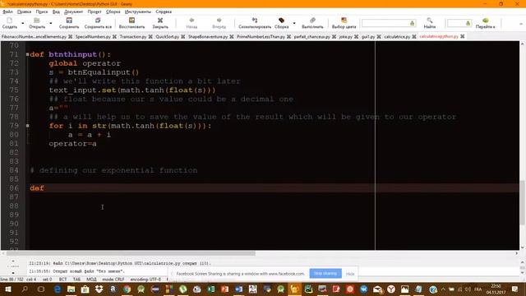
Task: Open the dropdown arrow next to Сборка
Action: click(x=294, y=23)
